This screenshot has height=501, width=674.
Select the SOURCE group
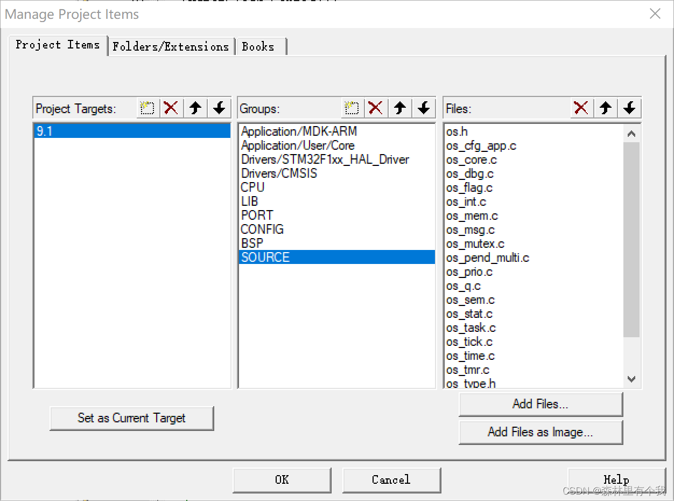336,258
